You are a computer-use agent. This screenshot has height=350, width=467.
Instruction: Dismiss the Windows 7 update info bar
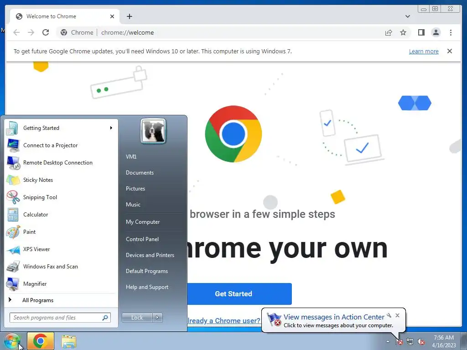coord(449,51)
